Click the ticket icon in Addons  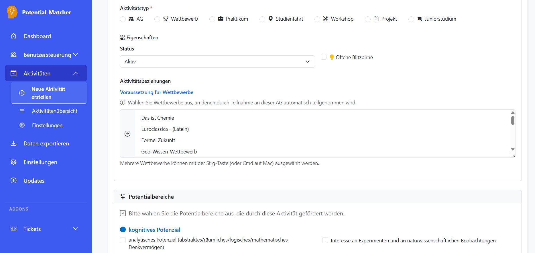point(13,229)
